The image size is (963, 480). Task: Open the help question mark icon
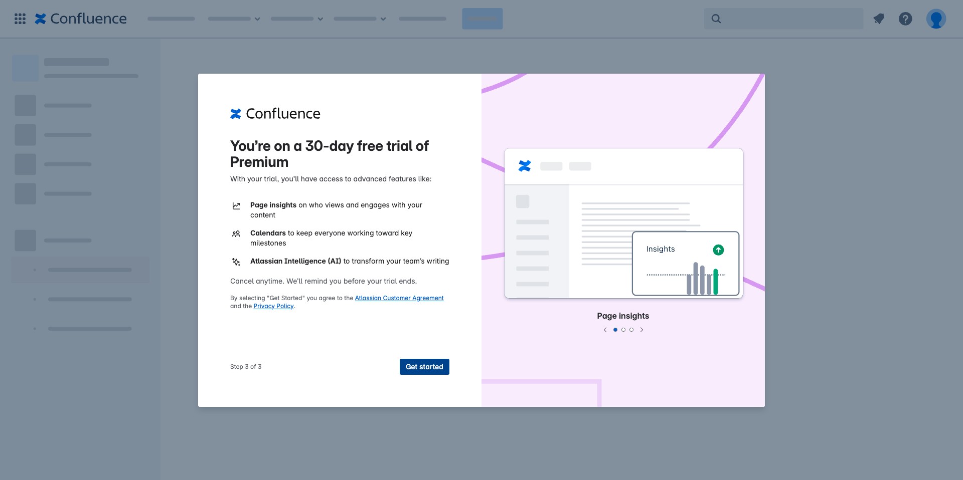click(x=905, y=19)
